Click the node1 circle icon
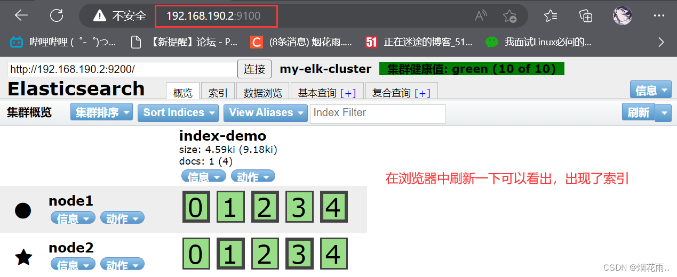 tap(23, 210)
